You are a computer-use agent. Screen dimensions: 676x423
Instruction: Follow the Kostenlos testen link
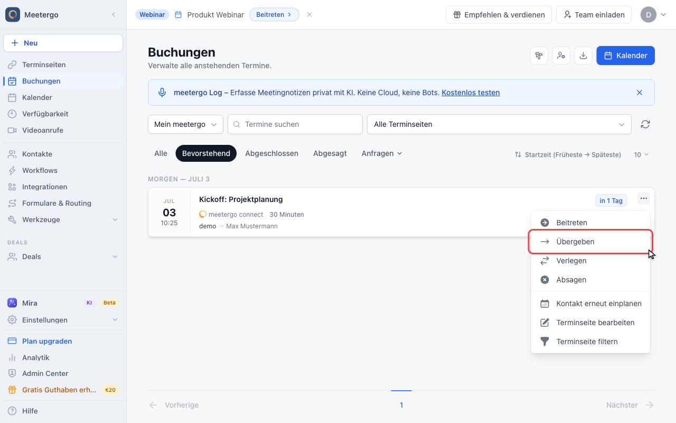pos(471,93)
